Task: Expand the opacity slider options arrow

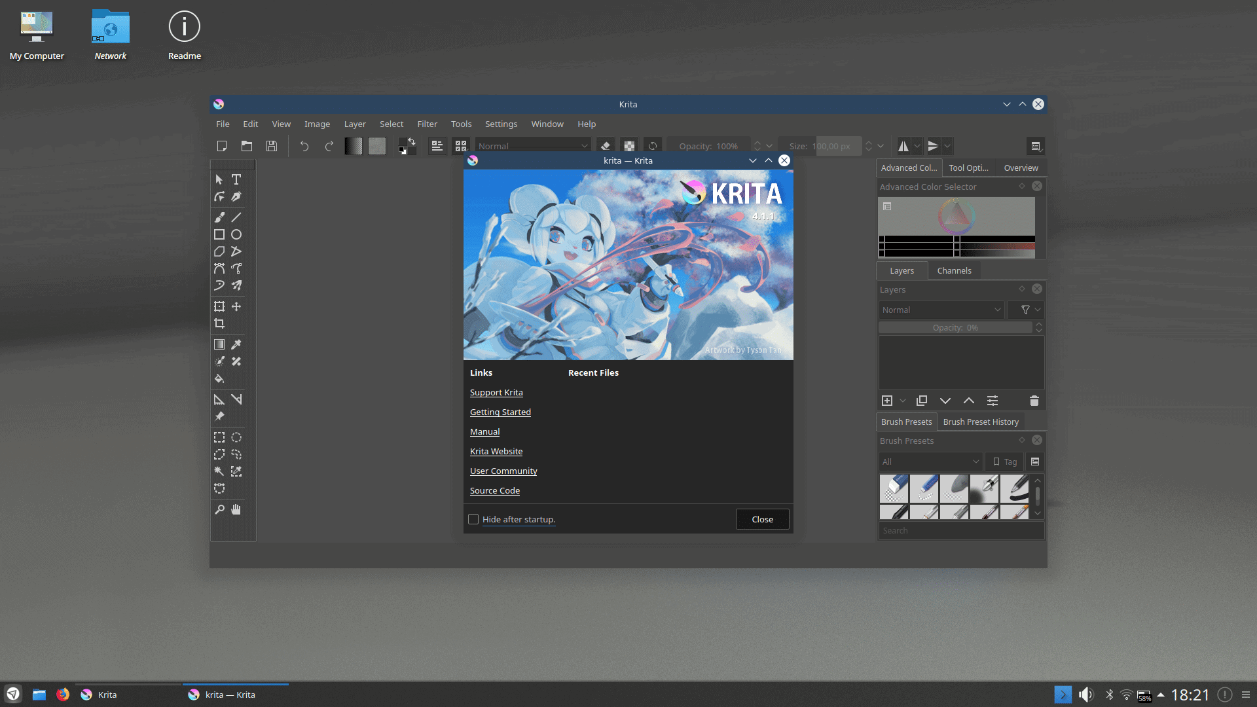Action: click(769, 146)
